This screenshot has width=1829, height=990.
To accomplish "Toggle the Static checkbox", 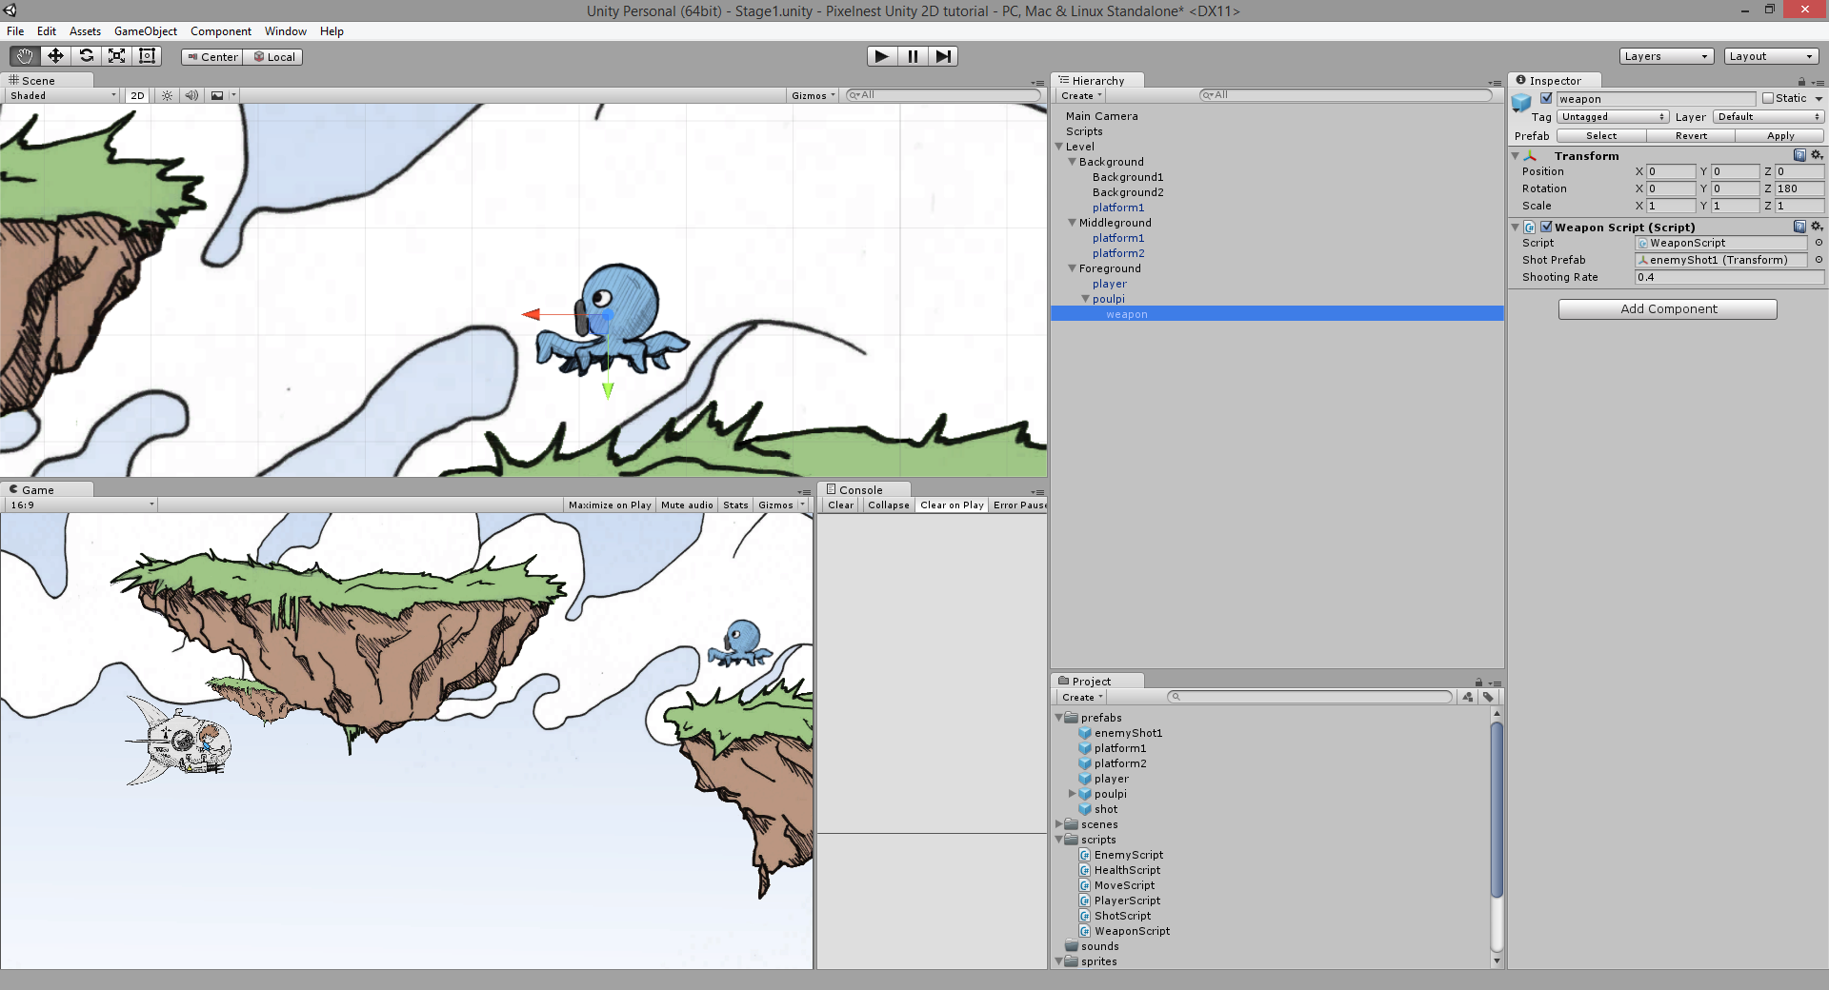I will tap(1768, 98).
